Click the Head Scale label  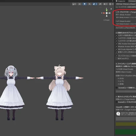(x=124, y=69)
